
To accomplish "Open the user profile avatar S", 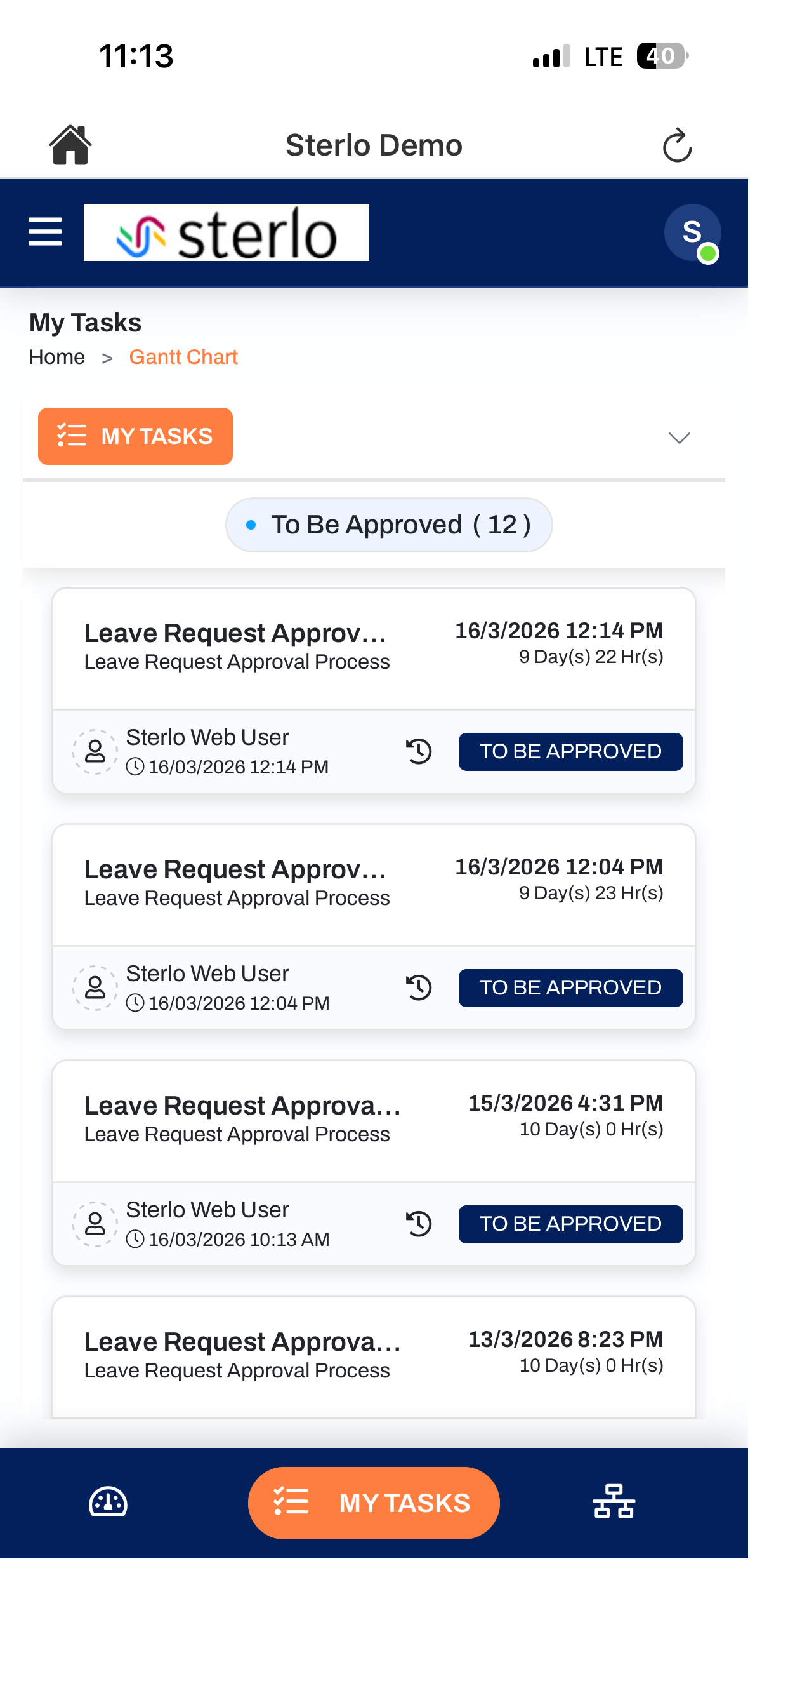I will 692,232.
